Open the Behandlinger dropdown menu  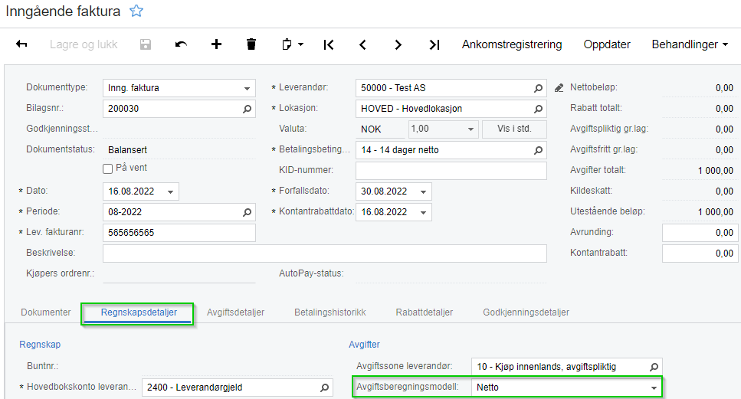tap(690, 44)
